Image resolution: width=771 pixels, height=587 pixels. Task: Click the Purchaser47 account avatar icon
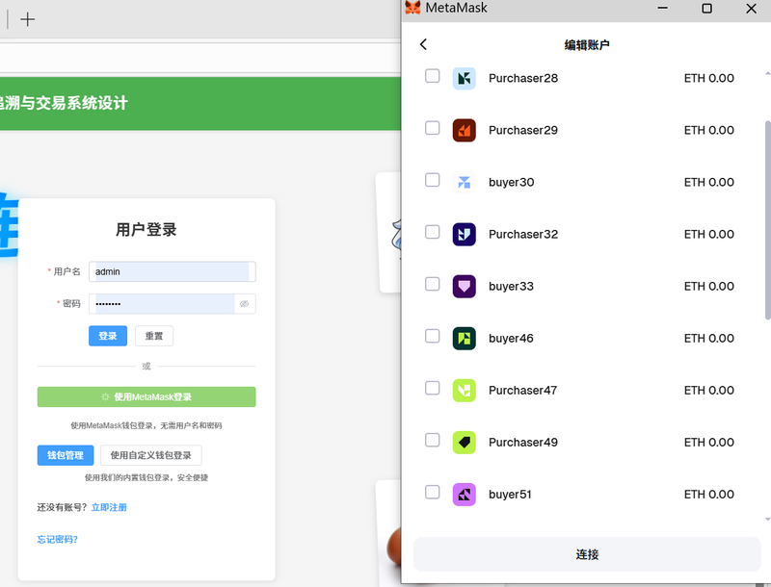(x=464, y=391)
